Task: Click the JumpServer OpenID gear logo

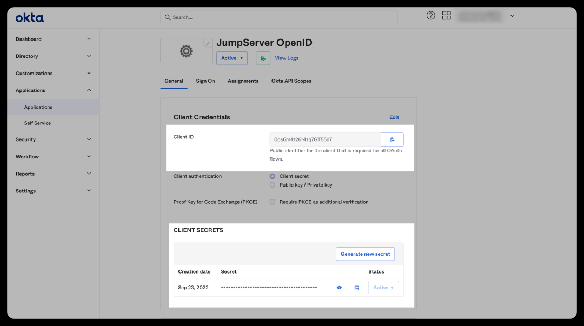Action: (x=186, y=51)
